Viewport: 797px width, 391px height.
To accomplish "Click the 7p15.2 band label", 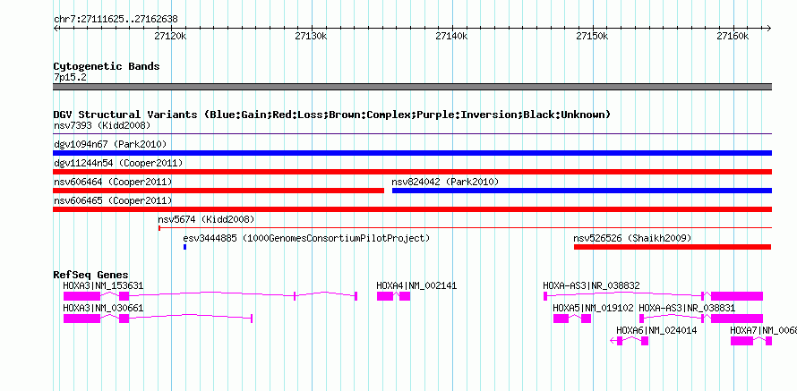I will [x=70, y=78].
